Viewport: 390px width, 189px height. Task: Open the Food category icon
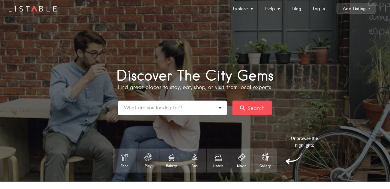[x=125, y=157]
